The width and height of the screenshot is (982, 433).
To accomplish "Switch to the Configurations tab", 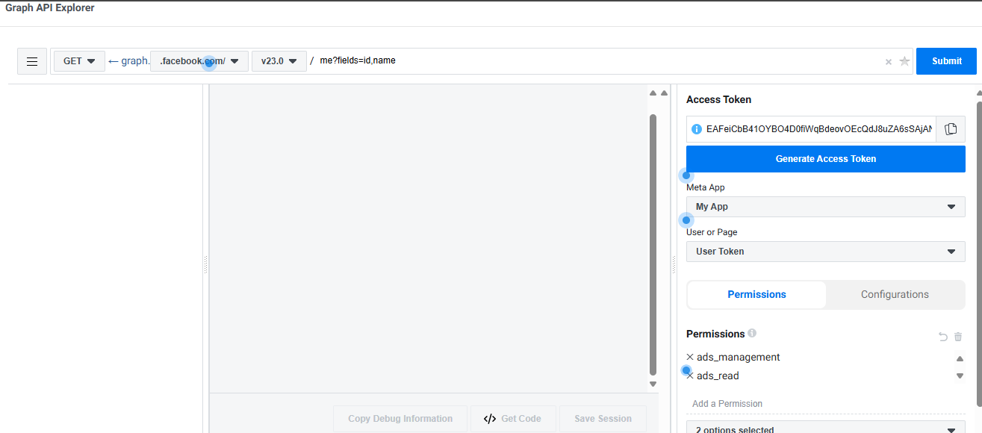I will (x=895, y=295).
